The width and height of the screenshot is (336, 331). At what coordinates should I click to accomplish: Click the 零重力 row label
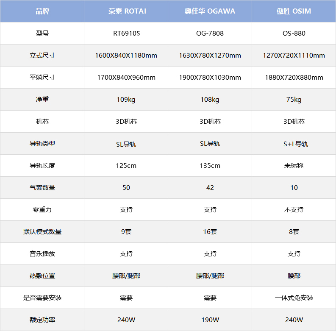coord(42,210)
